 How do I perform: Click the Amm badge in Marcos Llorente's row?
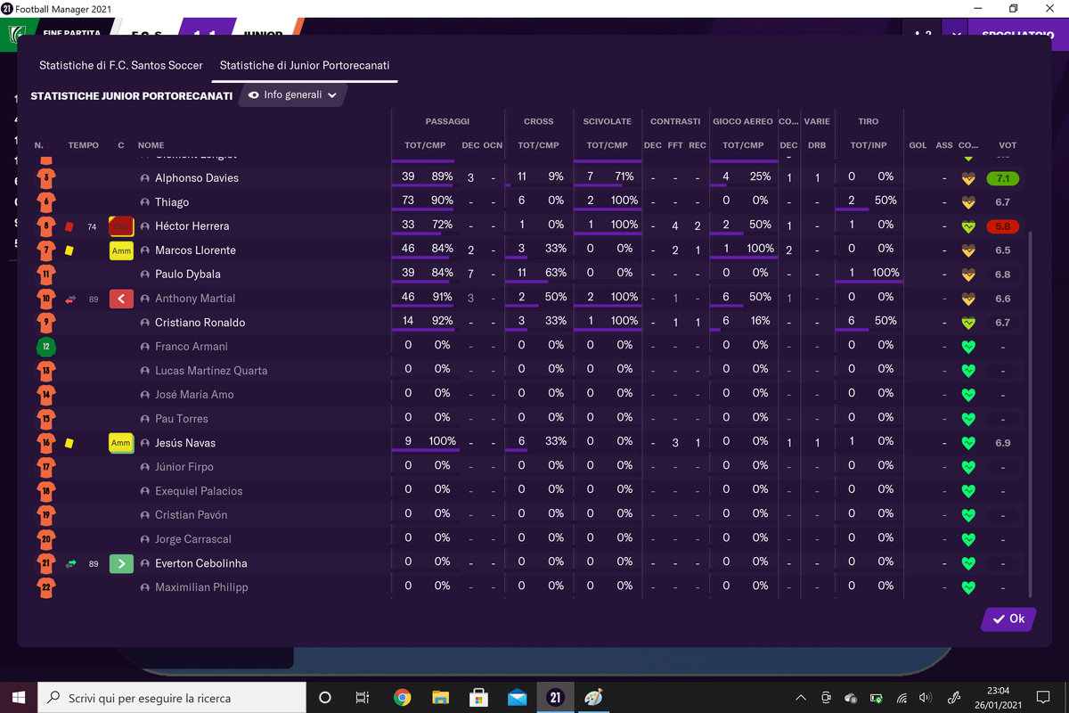(121, 250)
